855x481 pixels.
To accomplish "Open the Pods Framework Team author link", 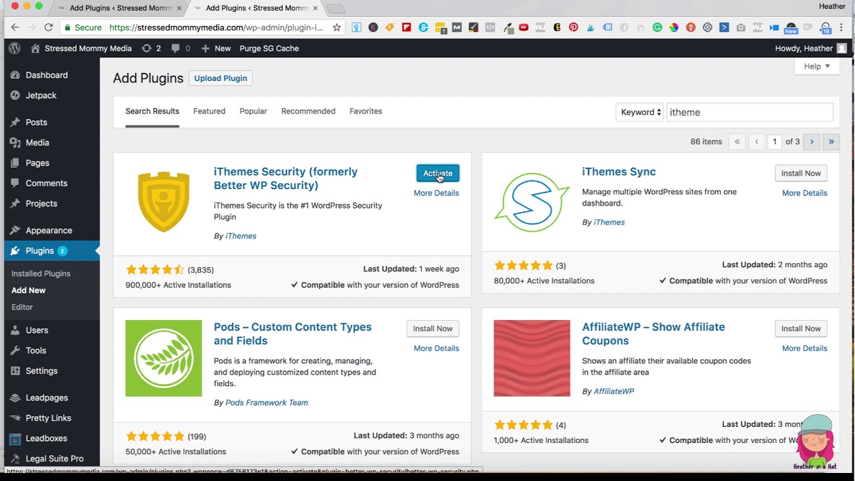I will 267,403.
